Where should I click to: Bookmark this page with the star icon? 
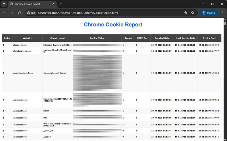click(193, 13)
